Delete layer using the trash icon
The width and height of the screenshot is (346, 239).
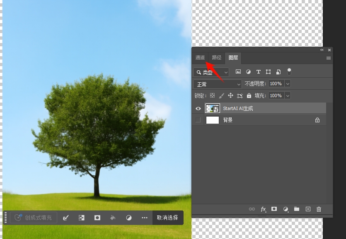(x=319, y=209)
